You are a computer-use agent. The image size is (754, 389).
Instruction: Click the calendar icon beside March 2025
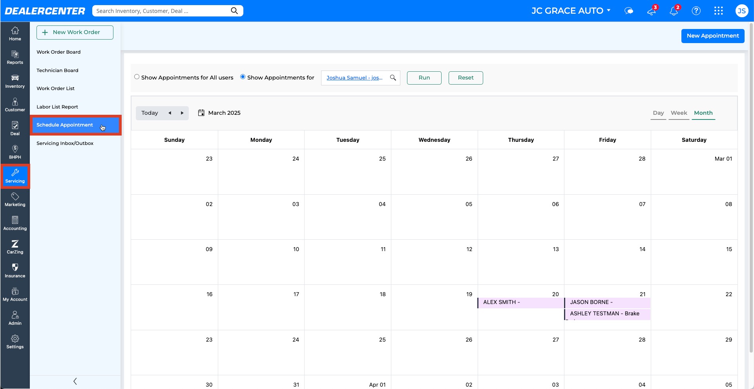click(x=201, y=113)
